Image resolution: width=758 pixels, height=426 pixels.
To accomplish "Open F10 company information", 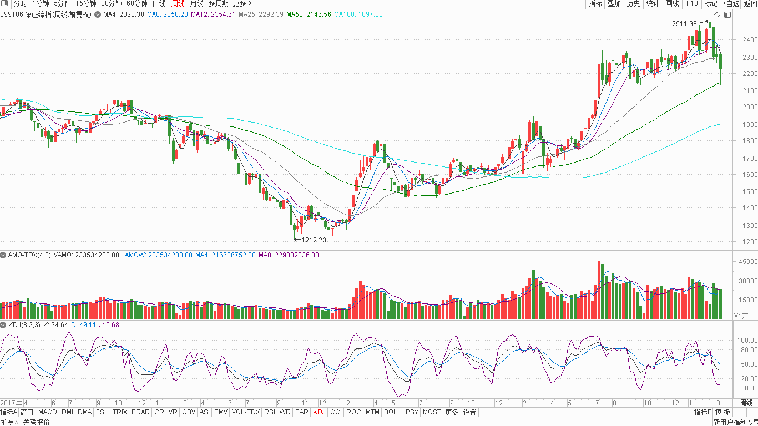I will coord(691,3).
